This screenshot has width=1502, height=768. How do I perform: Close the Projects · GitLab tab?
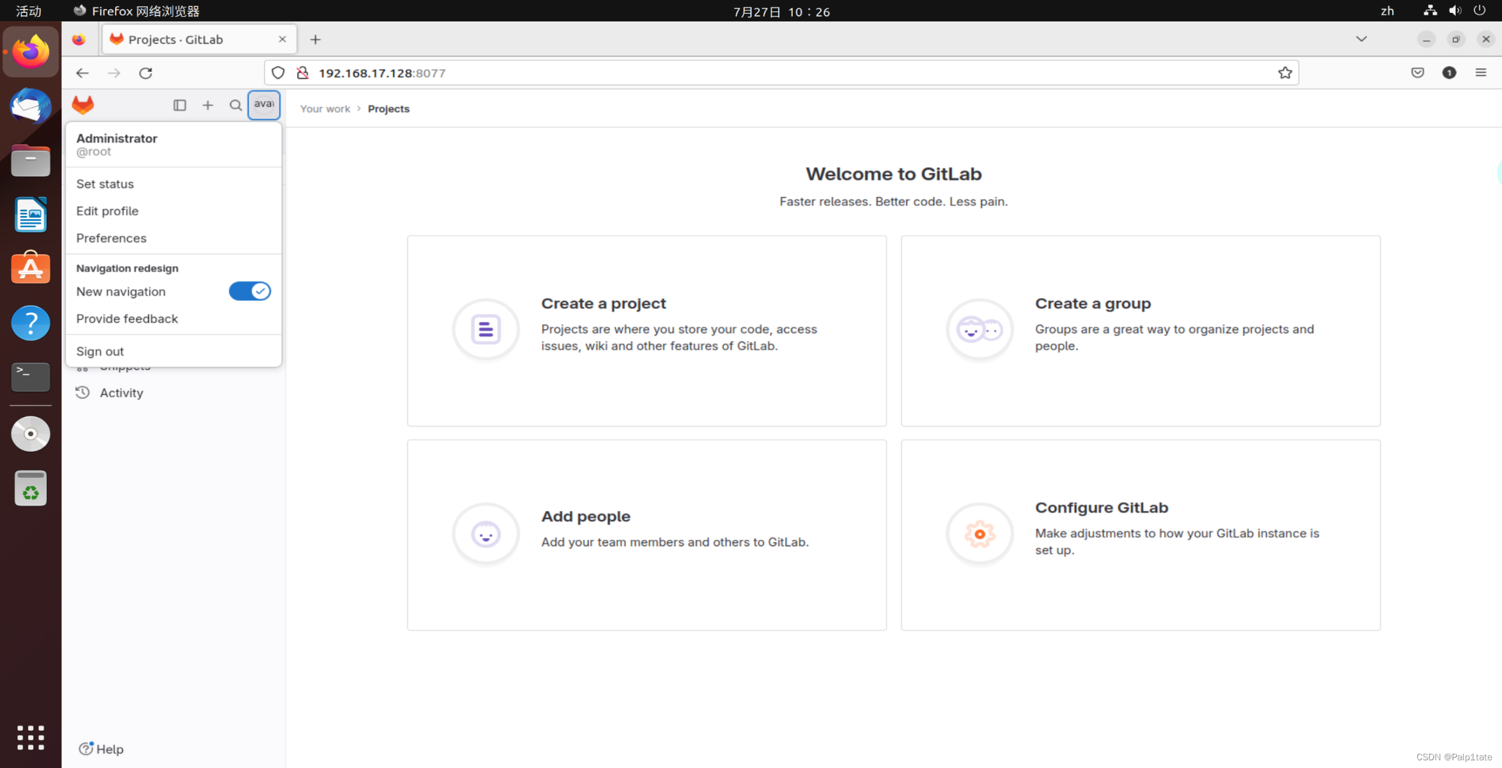[x=282, y=39]
